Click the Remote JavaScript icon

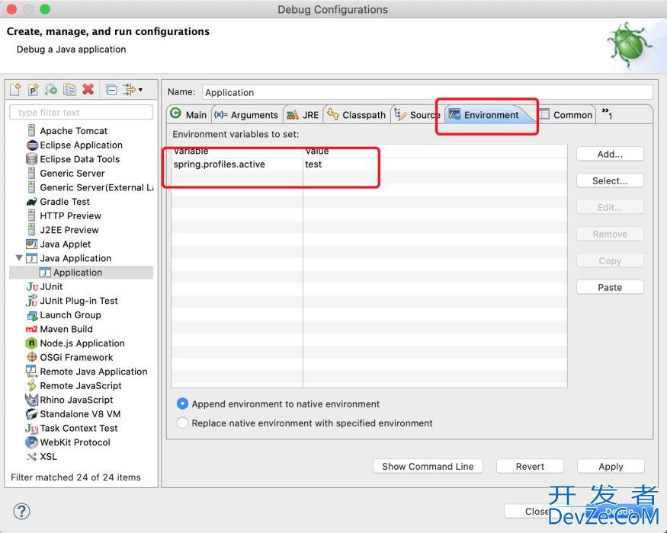tap(31, 385)
